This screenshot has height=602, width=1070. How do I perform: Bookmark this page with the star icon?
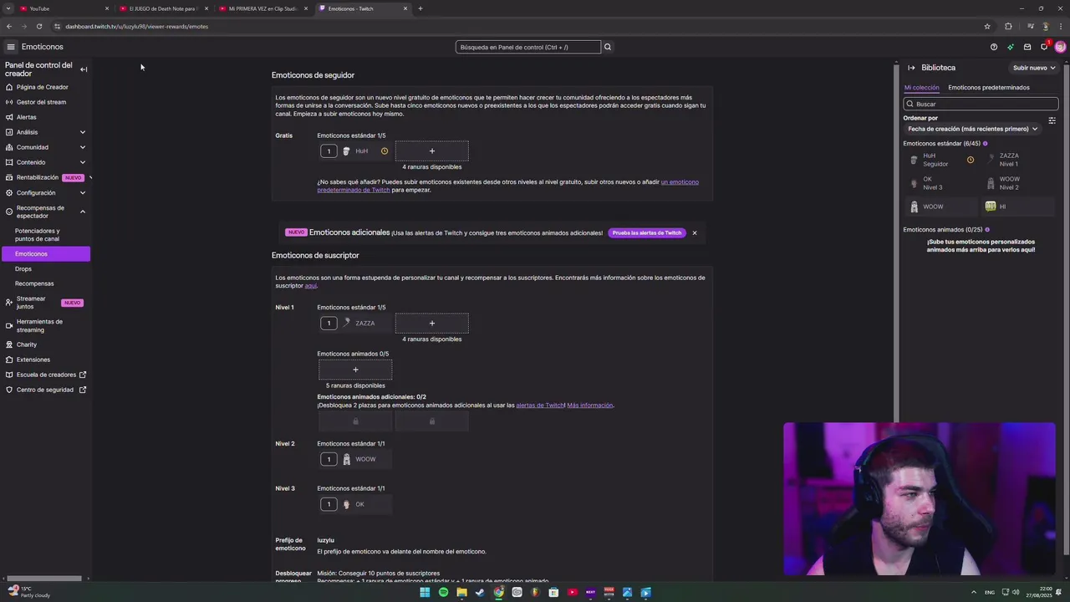(x=987, y=26)
